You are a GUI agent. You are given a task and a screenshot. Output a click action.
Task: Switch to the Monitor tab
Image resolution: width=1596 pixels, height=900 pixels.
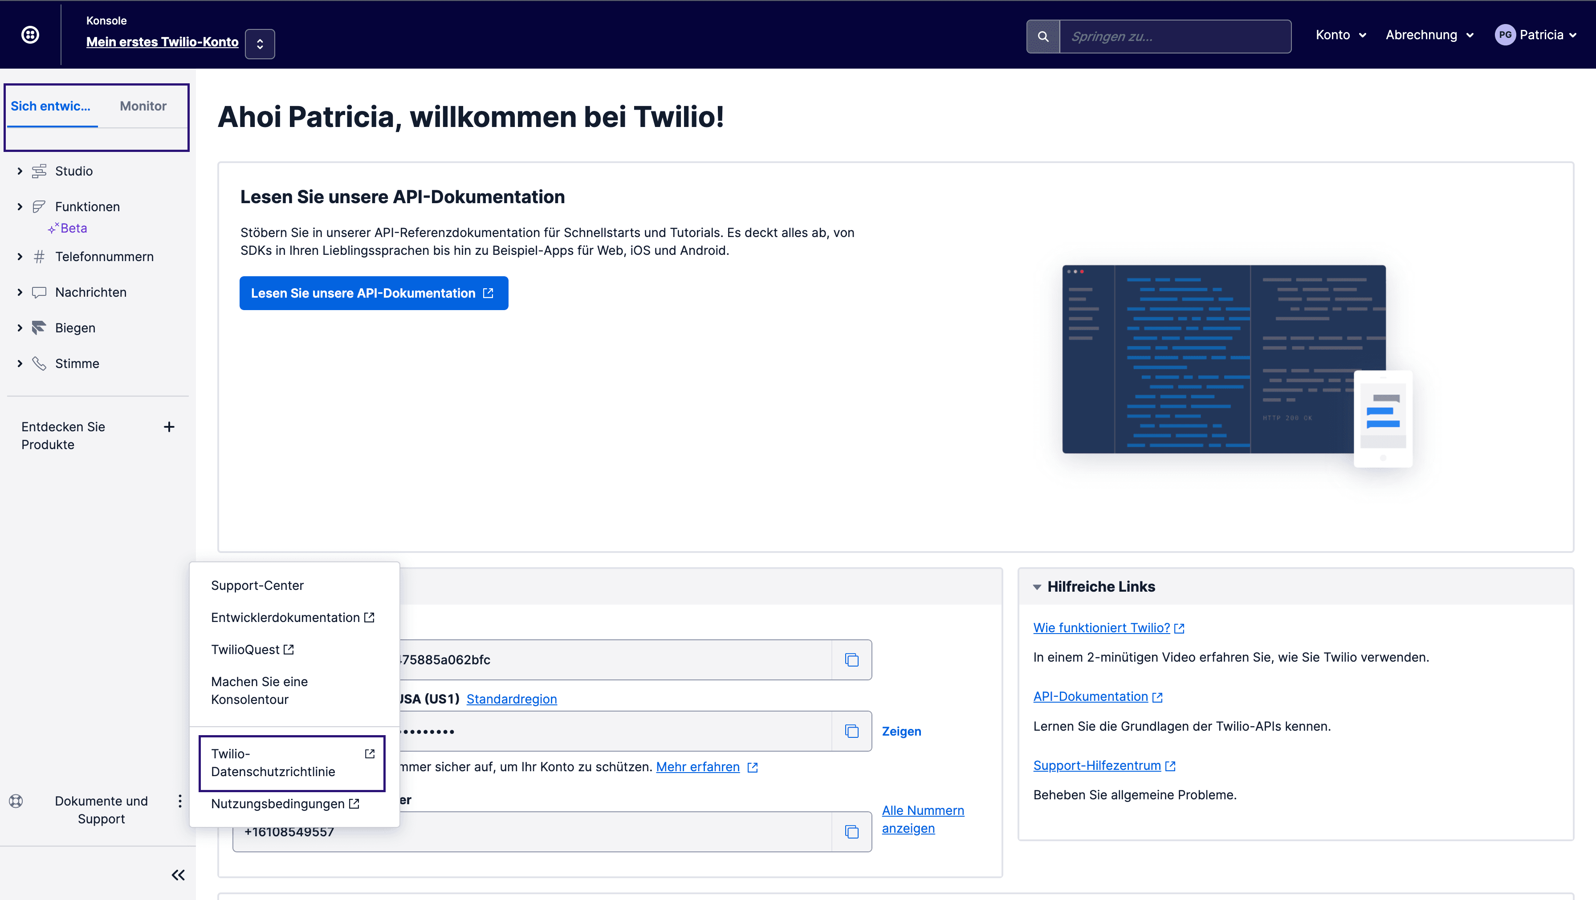[x=142, y=106]
